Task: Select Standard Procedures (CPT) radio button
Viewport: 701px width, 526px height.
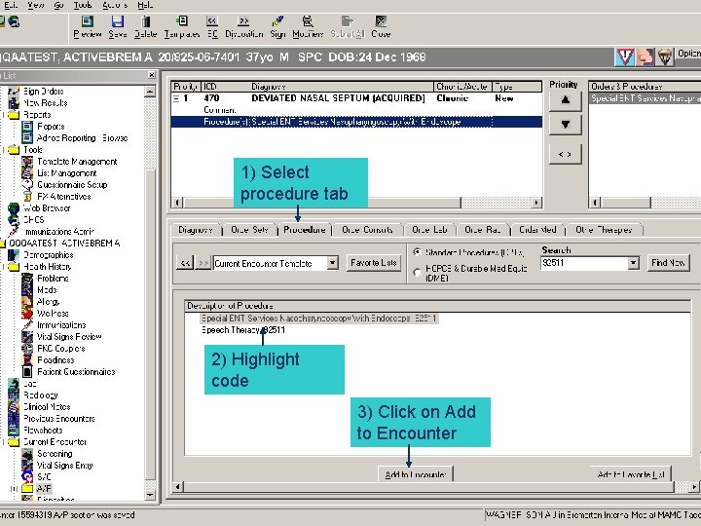Action: (x=417, y=252)
